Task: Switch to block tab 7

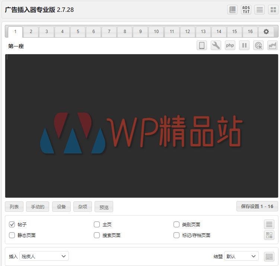Action: coord(109,32)
